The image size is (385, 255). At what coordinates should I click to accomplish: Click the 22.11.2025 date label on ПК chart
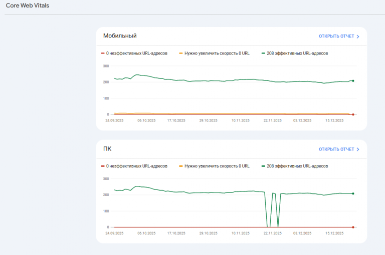tap(272, 233)
